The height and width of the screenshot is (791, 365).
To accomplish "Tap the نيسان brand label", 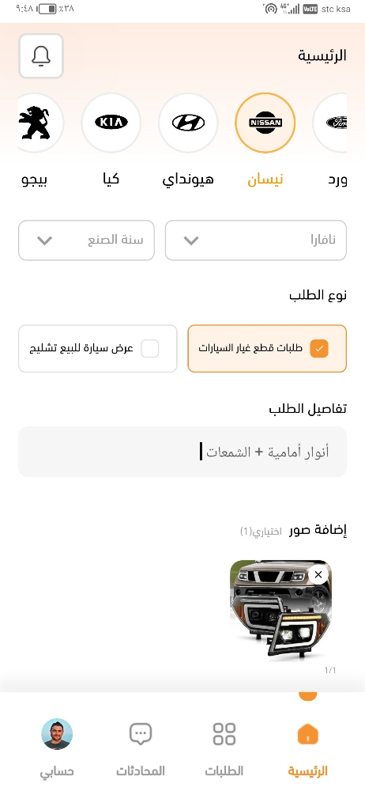I will pos(265,180).
